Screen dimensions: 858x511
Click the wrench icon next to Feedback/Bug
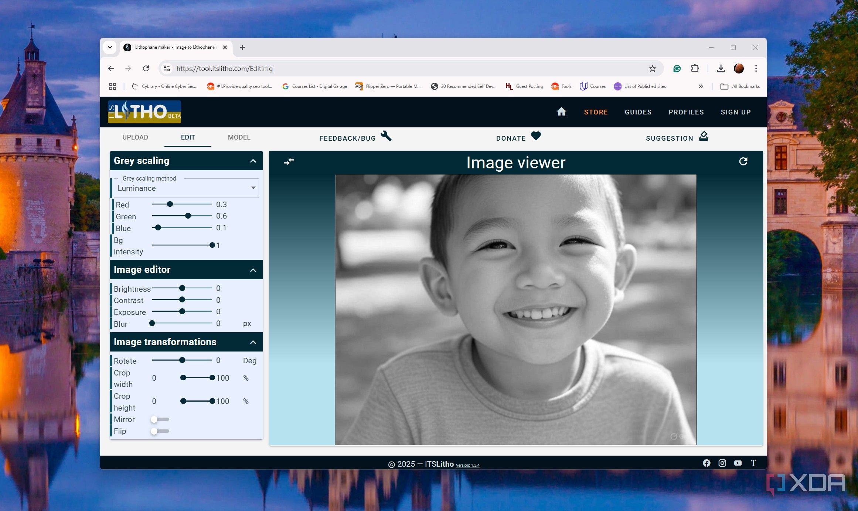pos(386,136)
